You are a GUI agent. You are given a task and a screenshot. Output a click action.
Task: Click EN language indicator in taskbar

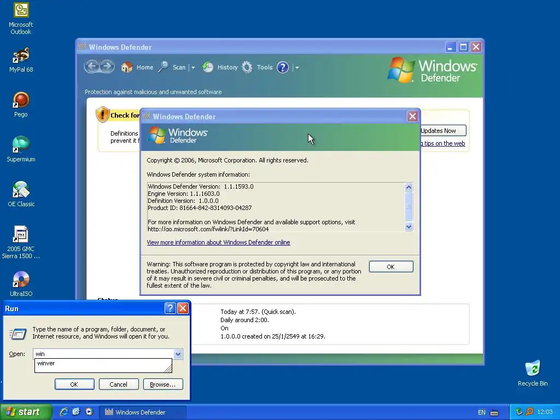click(x=481, y=412)
